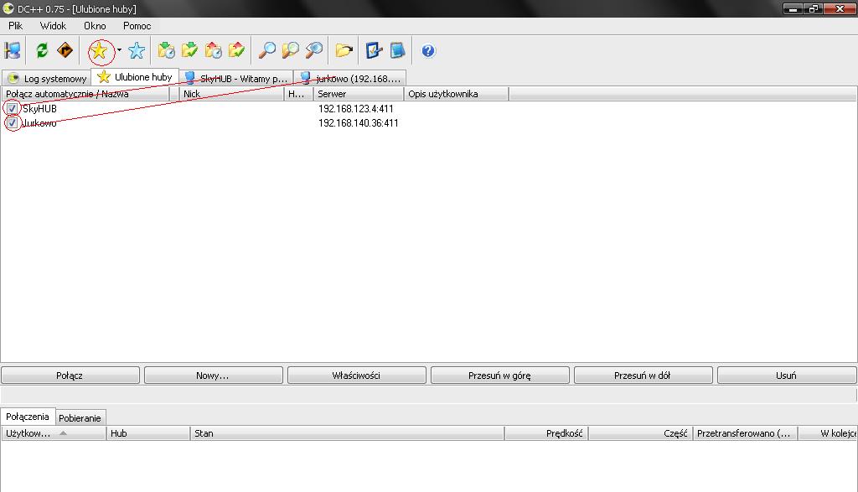Open the file list folder icon
The width and height of the screenshot is (858, 492).
click(344, 51)
